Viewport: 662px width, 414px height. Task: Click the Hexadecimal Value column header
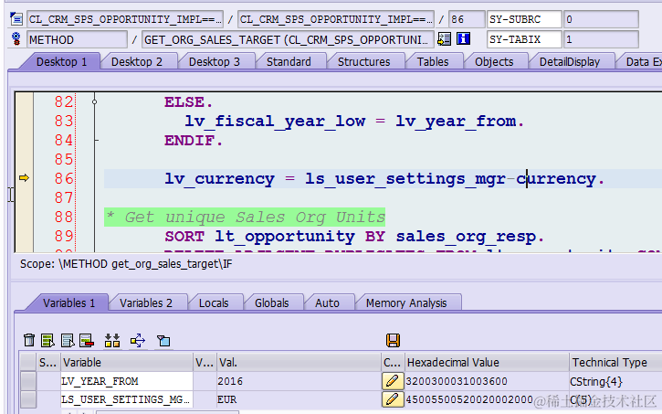(487, 362)
